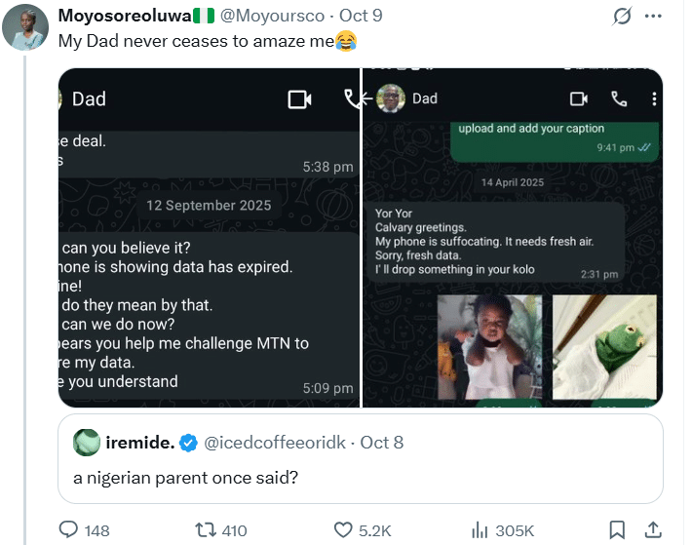Click the iremide. display name
Screen dimensions: 692x545
[x=141, y=443]
